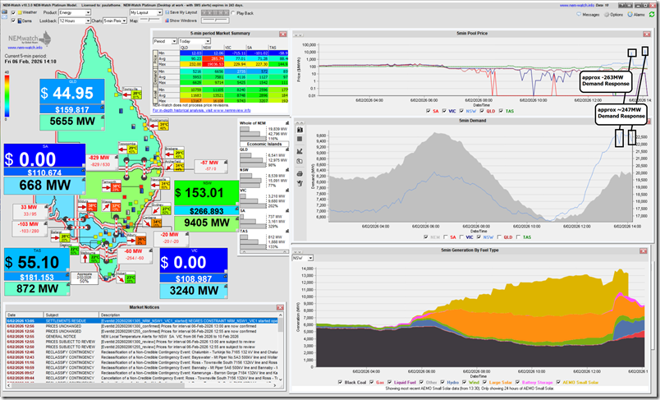Click the TAS $55.10 price tile
Image resolution: width=660 pixels, height=400 pixels.
point(37,261)
